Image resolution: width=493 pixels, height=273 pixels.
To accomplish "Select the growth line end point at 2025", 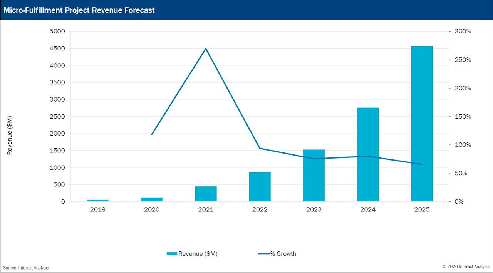I will click(422, 164).
